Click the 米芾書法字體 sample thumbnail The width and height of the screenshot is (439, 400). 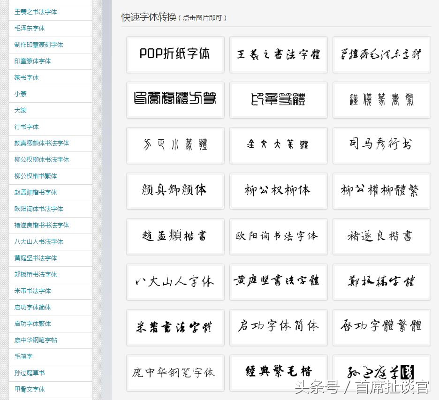click(x=175, y=327)
